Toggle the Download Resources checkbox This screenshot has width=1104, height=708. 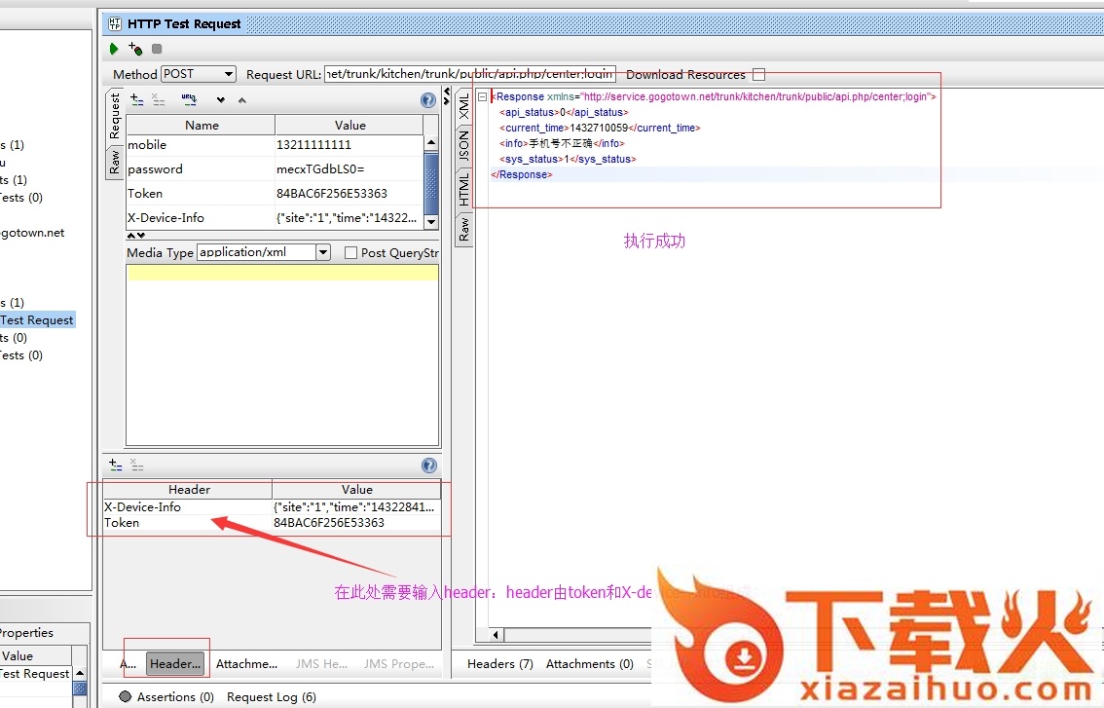point(759,75)
